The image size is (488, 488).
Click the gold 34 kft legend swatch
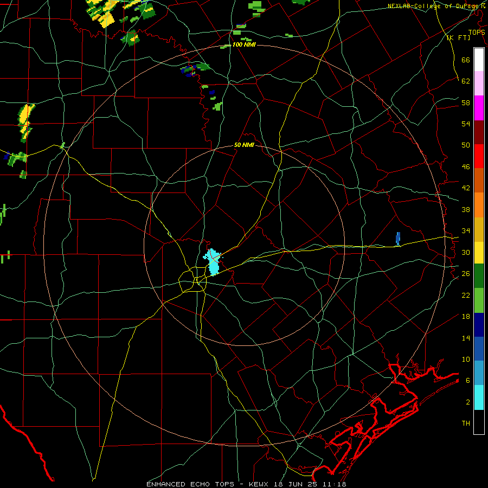[x=479, y=229]
